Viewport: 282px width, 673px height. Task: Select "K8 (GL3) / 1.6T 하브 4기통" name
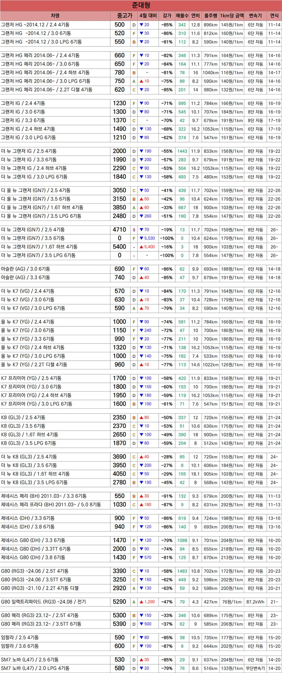click(x=55, y=435)
